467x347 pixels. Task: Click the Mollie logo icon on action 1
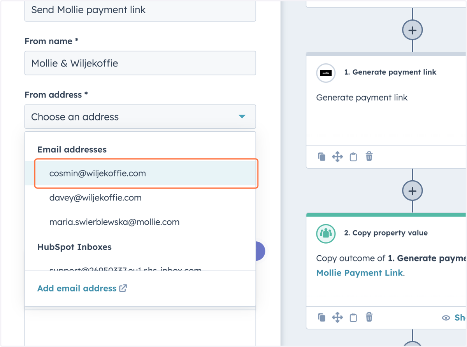[326, 73]
